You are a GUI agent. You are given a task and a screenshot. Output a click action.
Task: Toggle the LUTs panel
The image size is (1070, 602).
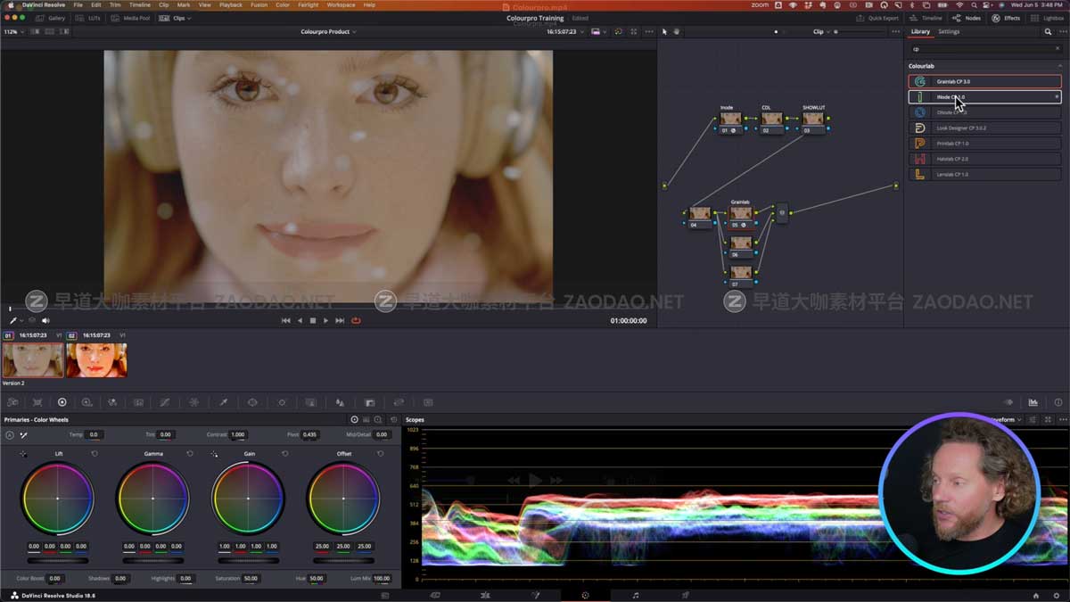tap(87, 18)
